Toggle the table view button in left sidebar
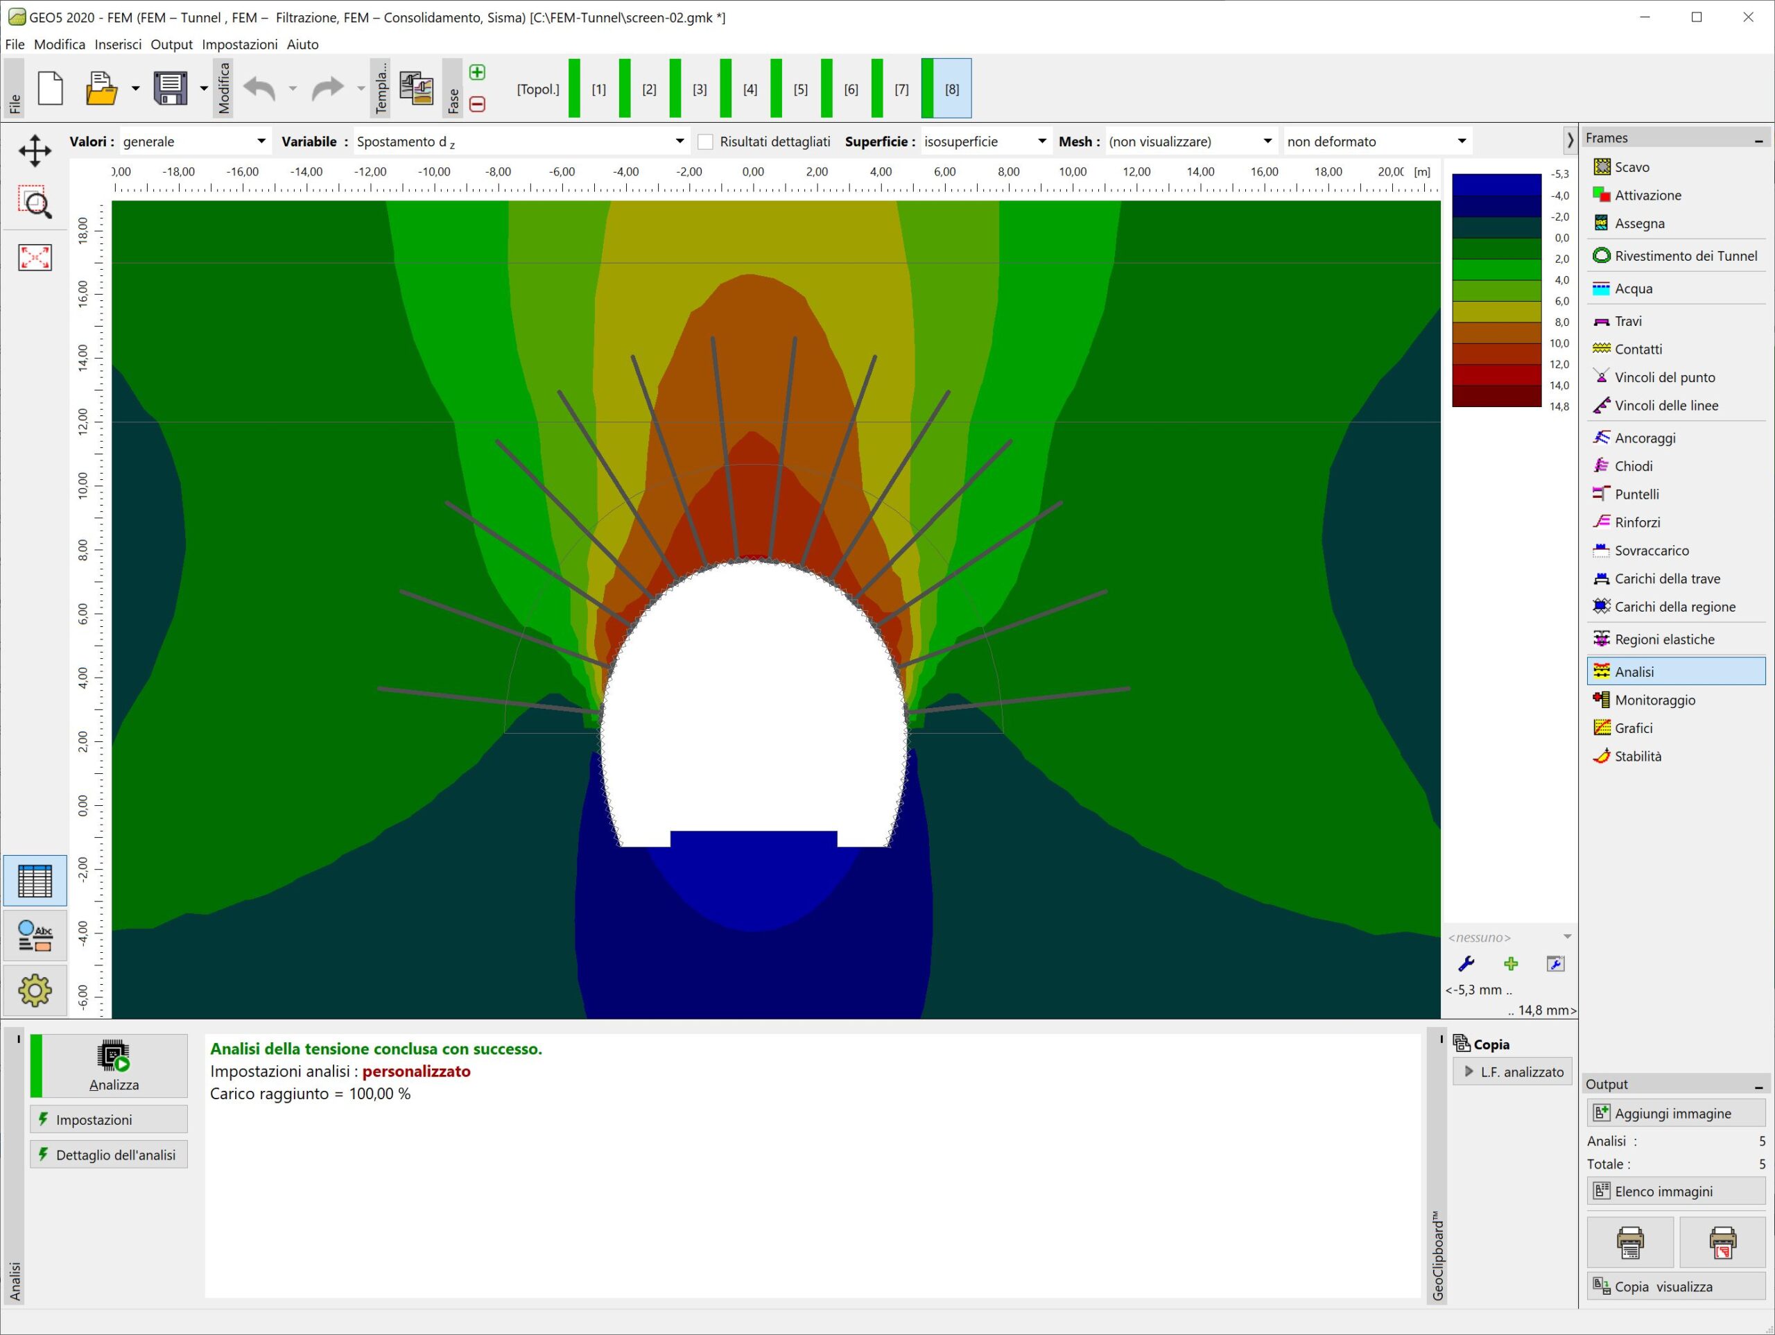This screenshot has height=1335, width=1775. click(35, 881)
